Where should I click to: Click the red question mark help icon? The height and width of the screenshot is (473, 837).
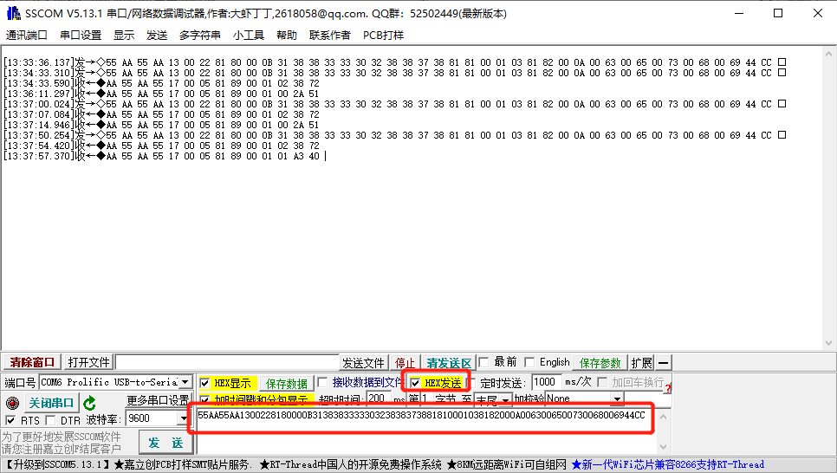click(668, 389)
